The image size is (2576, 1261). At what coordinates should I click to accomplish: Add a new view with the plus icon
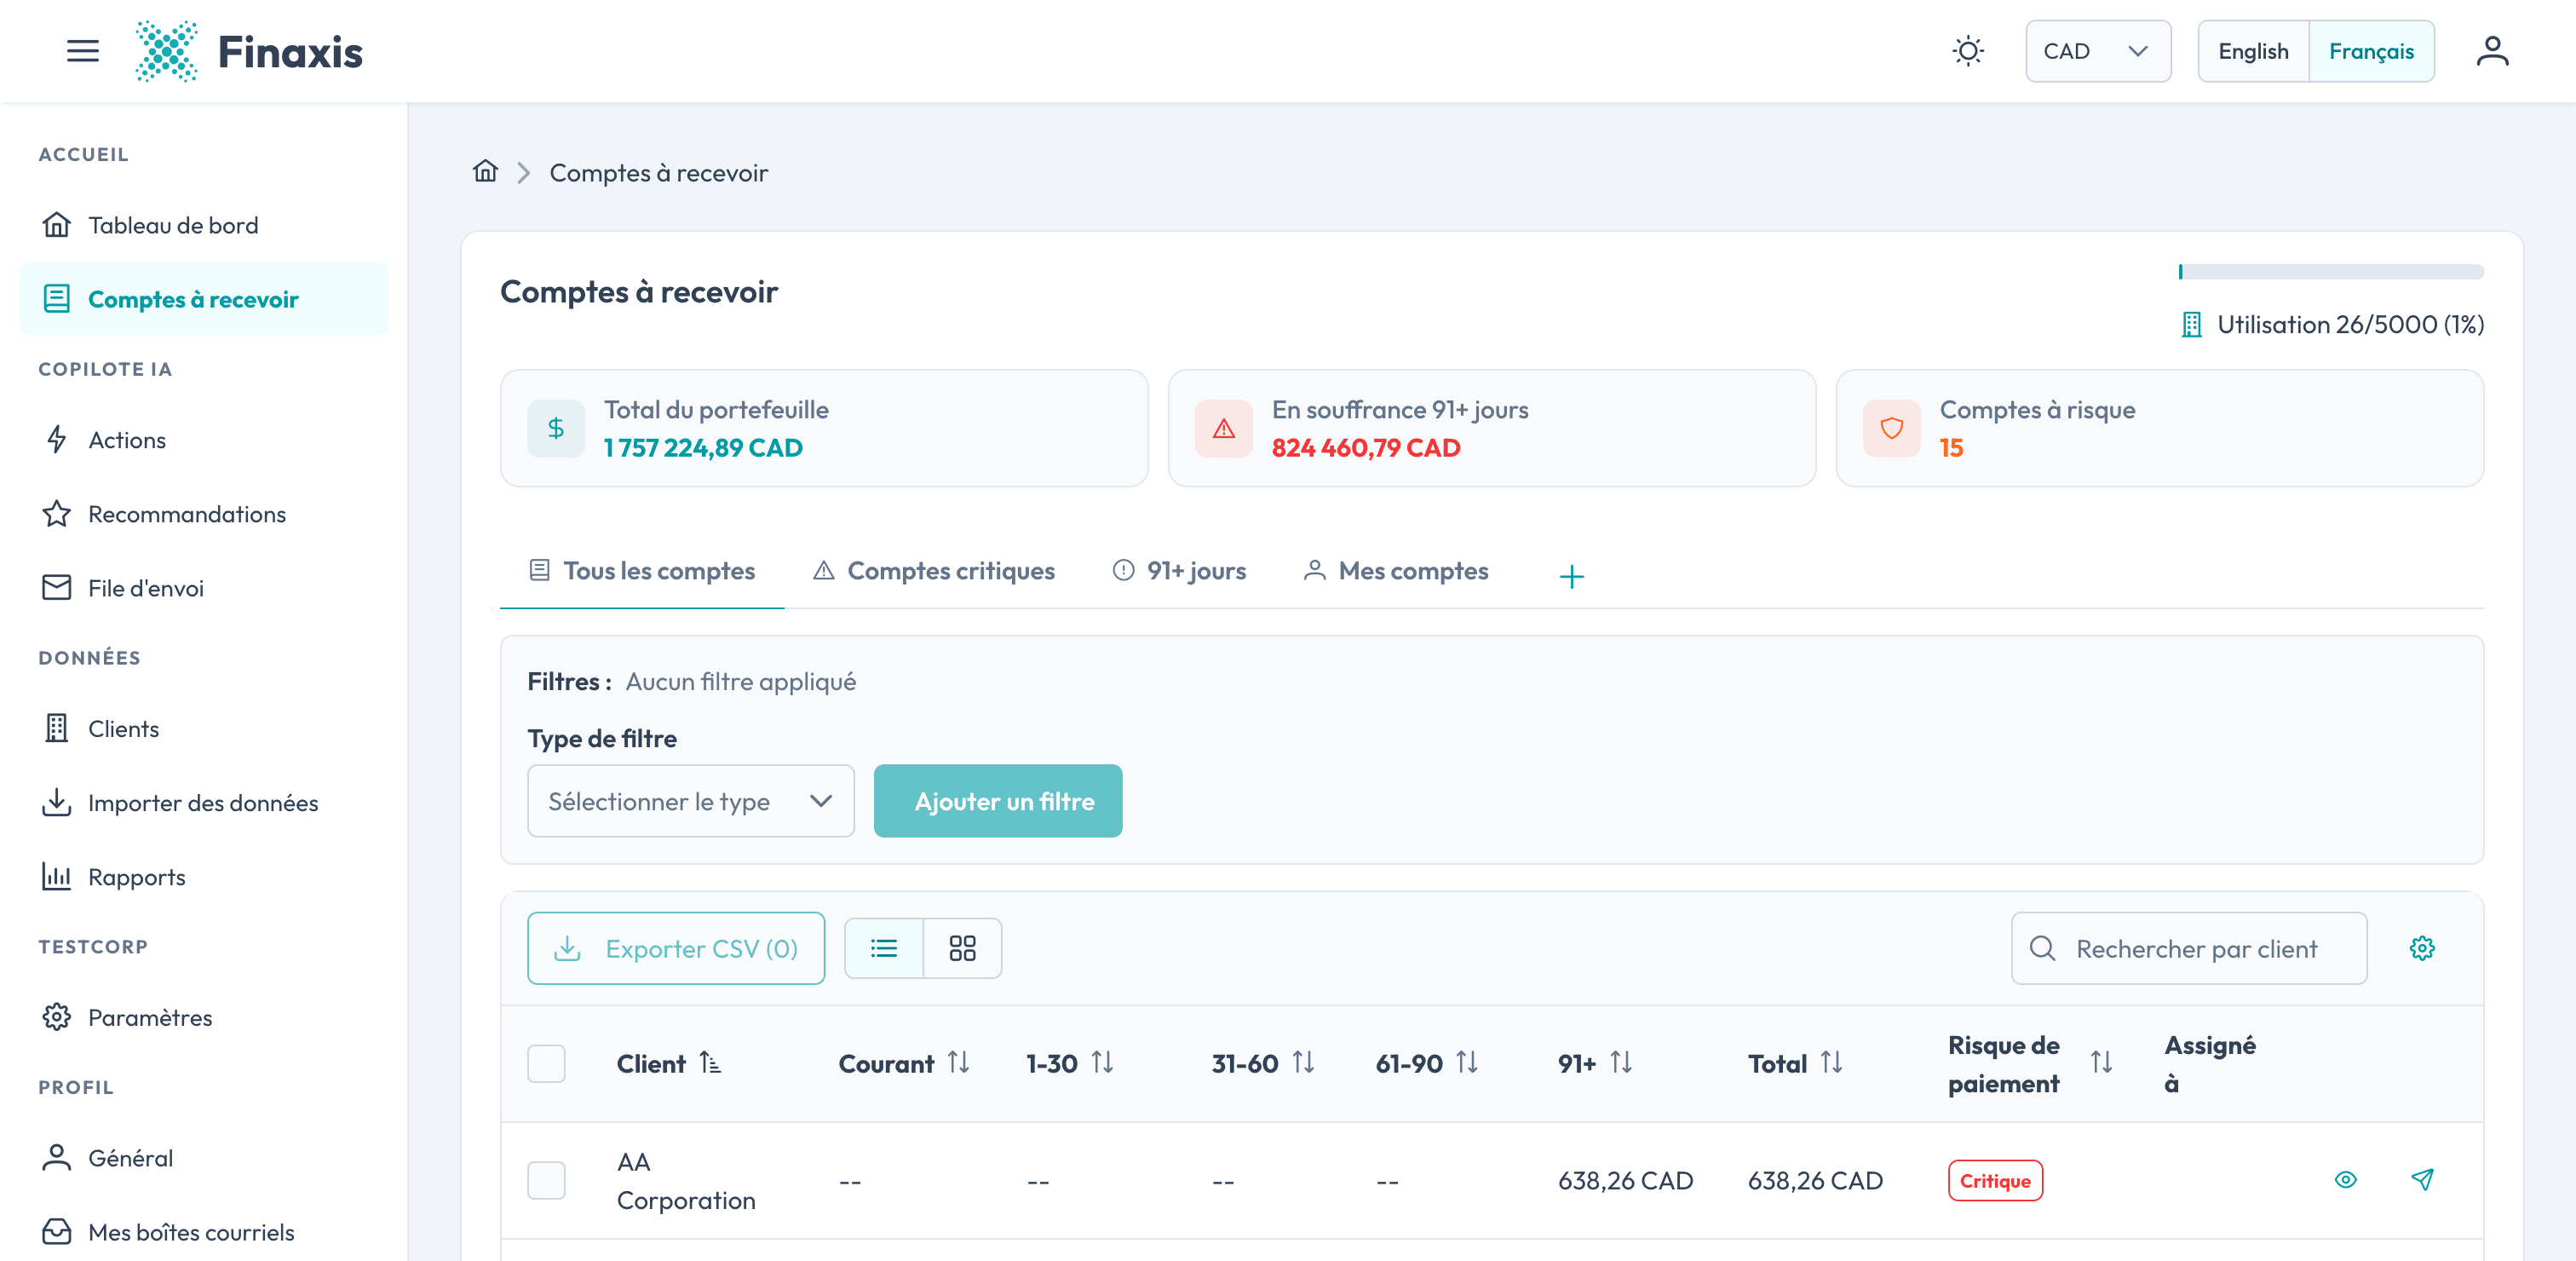[x=1571, y=576]
